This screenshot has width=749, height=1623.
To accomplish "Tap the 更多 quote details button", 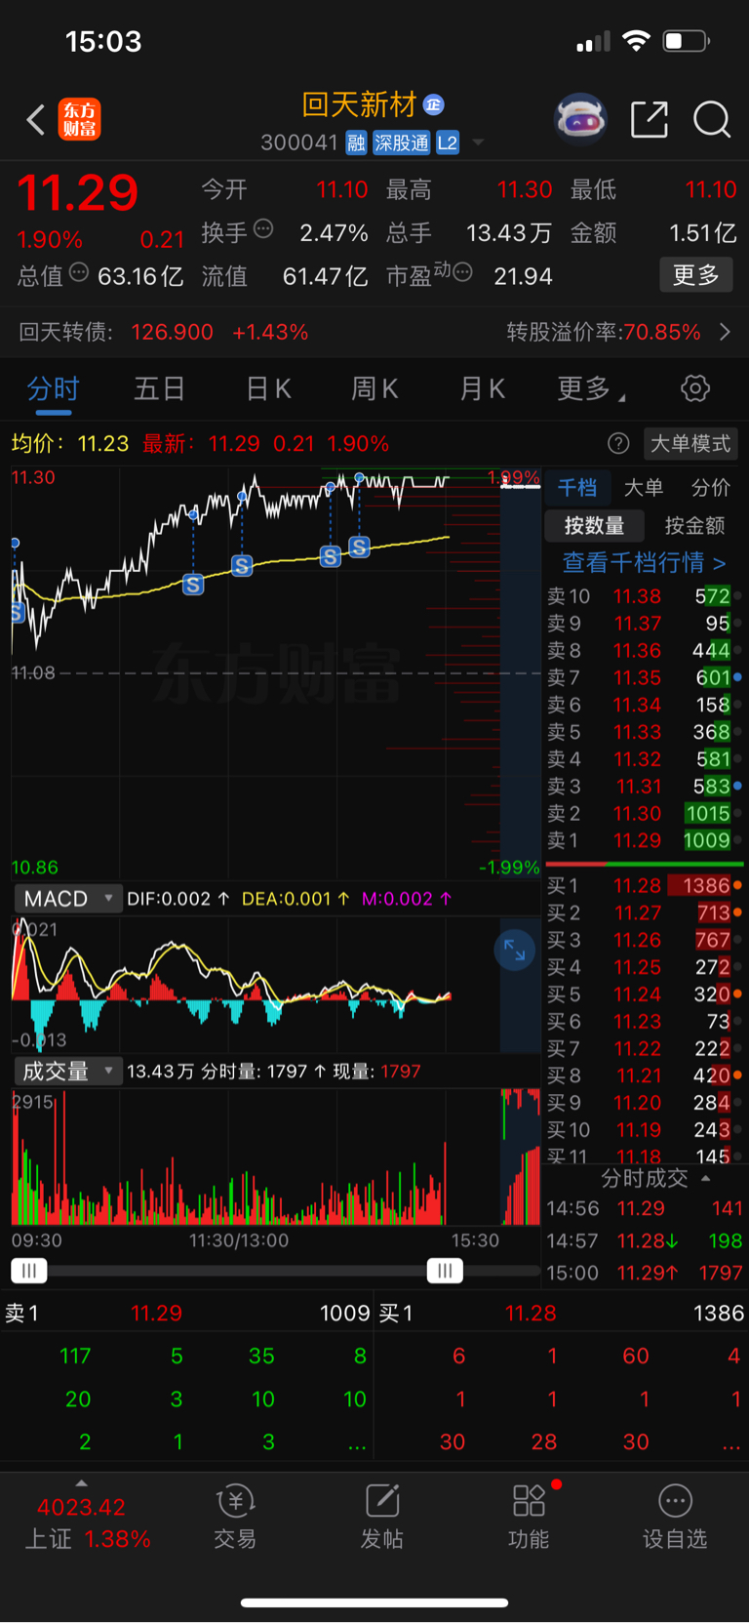I will click(x=696, y=275).
